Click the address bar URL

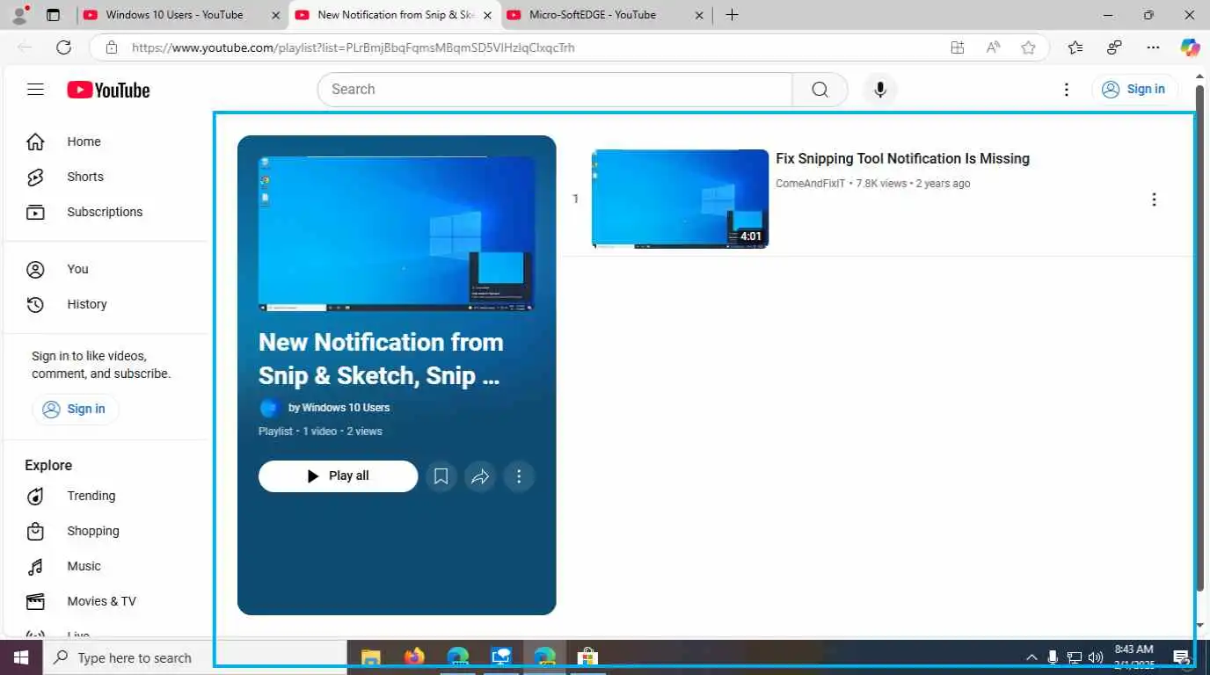point(354,47)
